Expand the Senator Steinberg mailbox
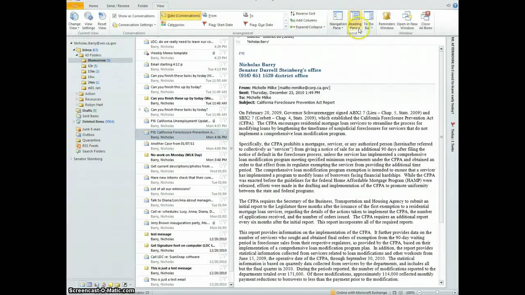This screenshot has width=525, height=295. 71,159
